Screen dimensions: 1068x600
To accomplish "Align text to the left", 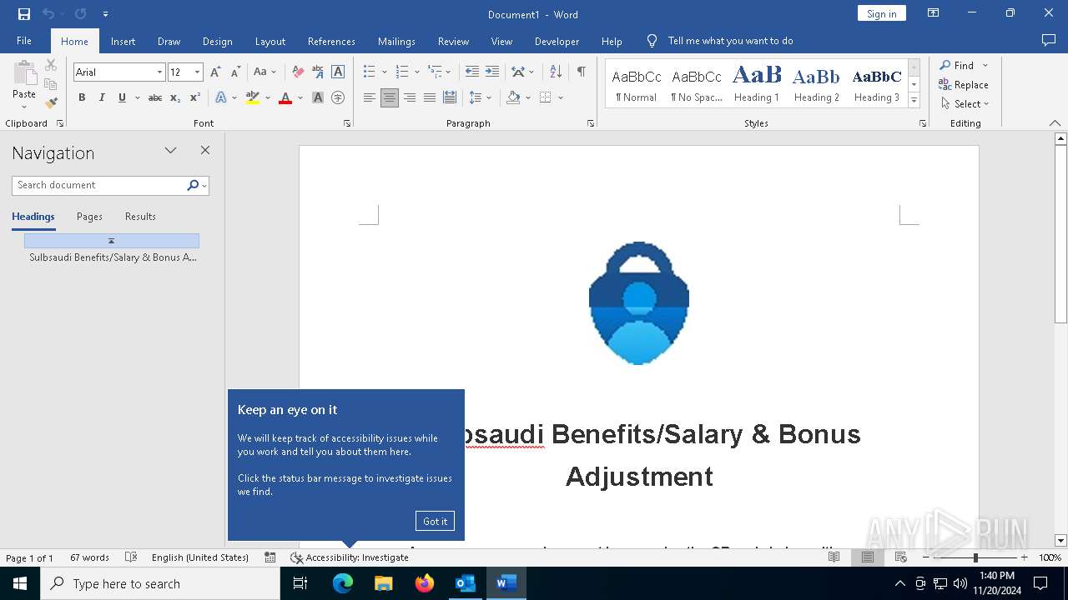I will pyautogui.click(x=370, y=97).
